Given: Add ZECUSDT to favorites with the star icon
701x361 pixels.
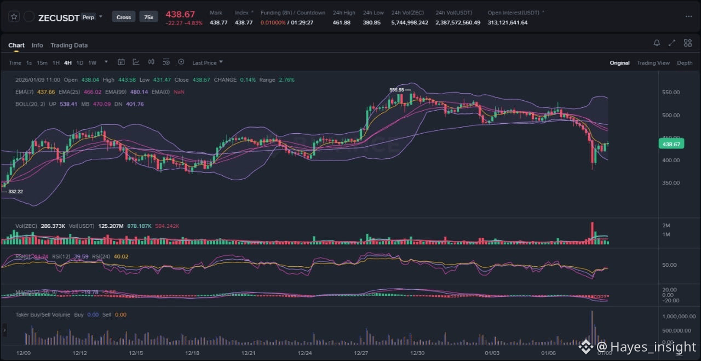Looking at the screenshot, I should tap(14, 17).
